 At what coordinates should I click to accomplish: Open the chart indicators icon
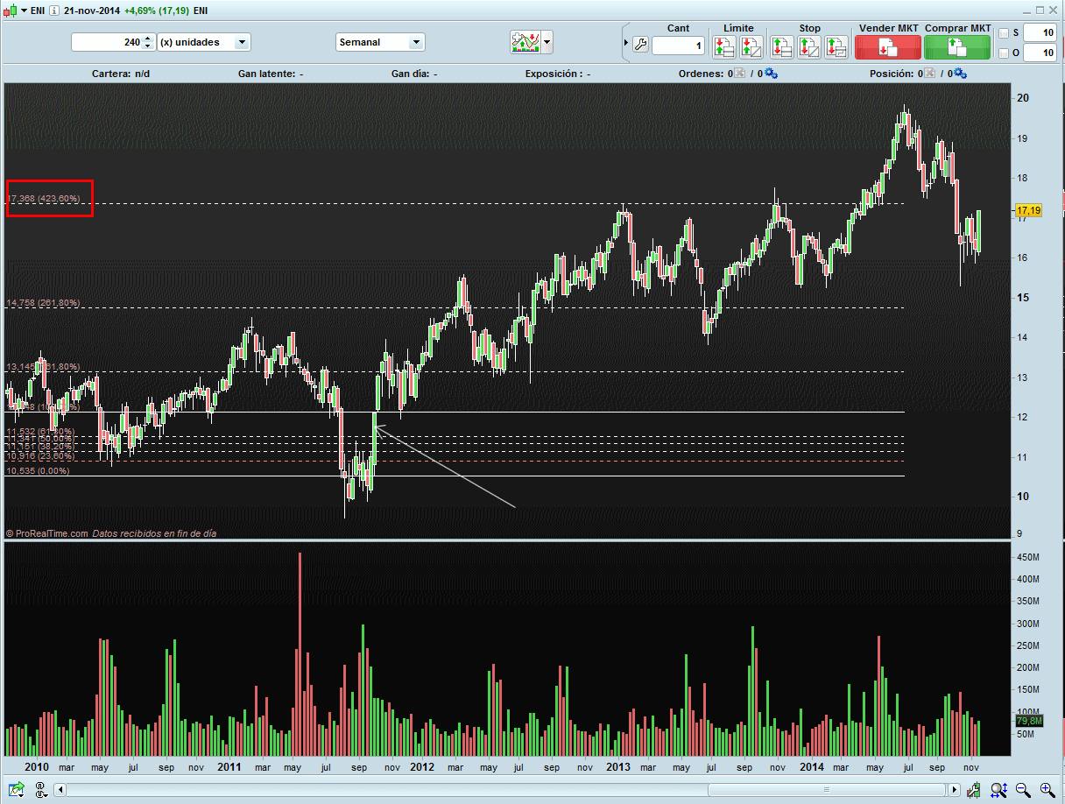pyautogui.click(x=525, y=41)
